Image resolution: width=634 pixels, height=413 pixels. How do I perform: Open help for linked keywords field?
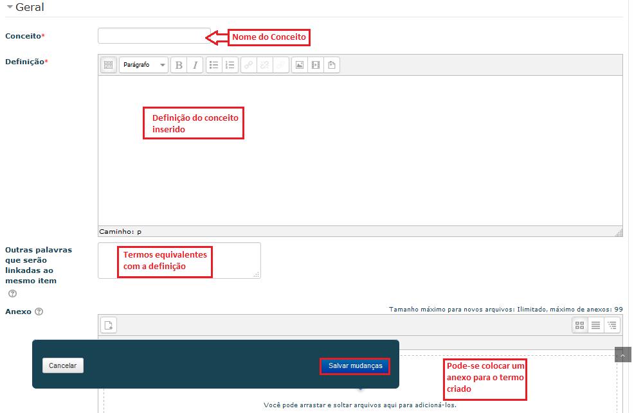12,294
